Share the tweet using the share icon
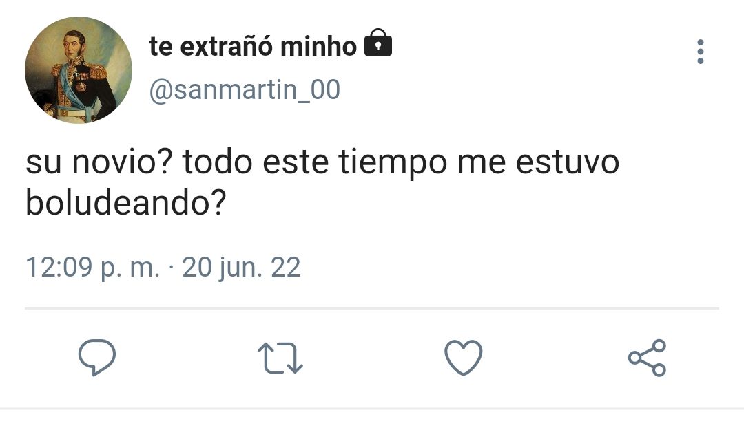This screenshot has width=744, height=421. pos(647,358)
